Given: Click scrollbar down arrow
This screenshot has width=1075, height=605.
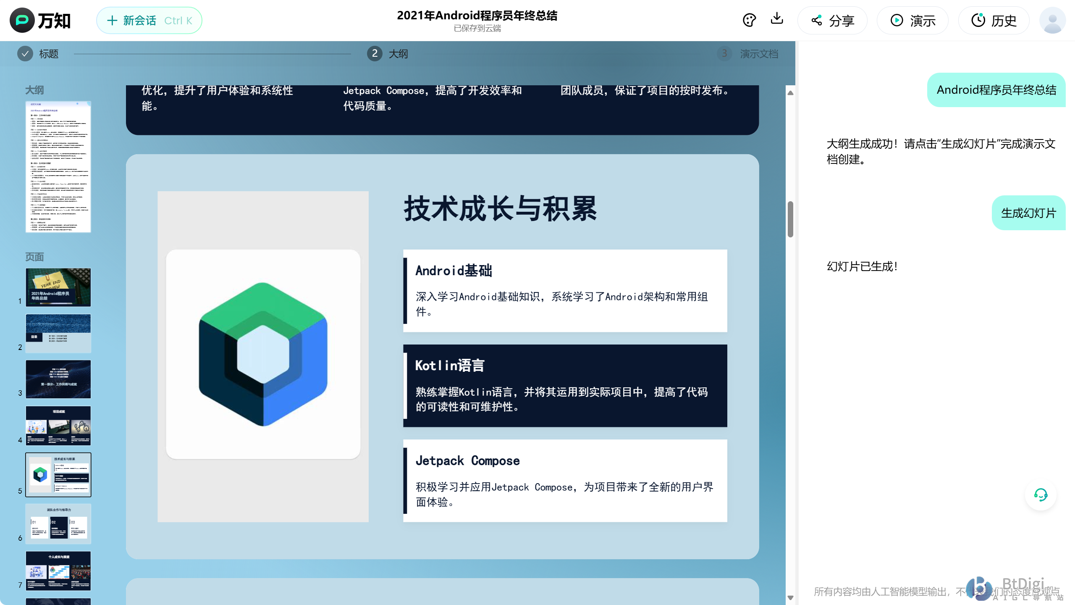Looking at the screenshot, I should 790,597.
